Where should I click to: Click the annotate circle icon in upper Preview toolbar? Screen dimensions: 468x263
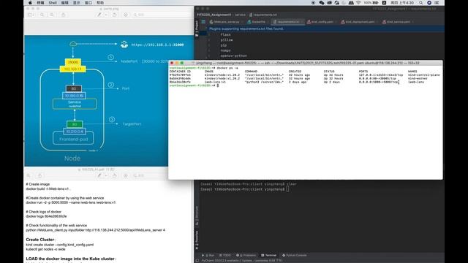126,15
